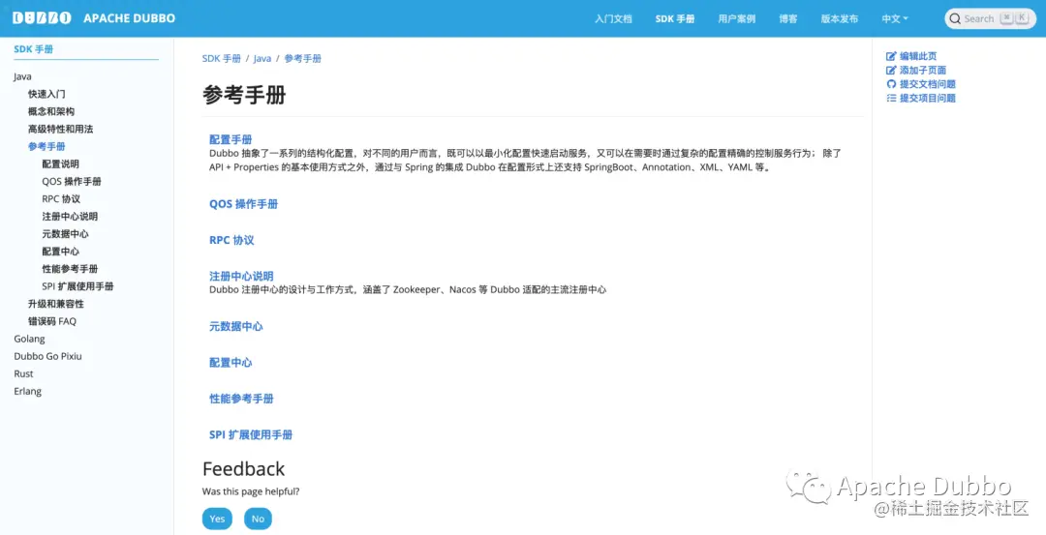Viewport: 1046px width, 535px height.
Task: Open 注册中心说明 in the sidebar
Action: click(x=70, y=217)
